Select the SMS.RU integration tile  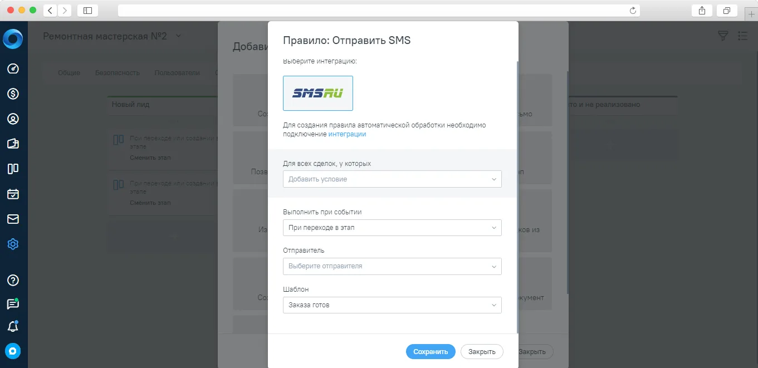tap(318, 93)
